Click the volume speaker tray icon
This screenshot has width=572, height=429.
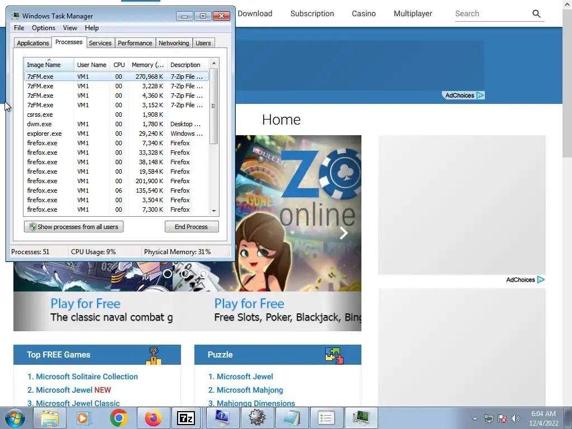click(516, 418)
